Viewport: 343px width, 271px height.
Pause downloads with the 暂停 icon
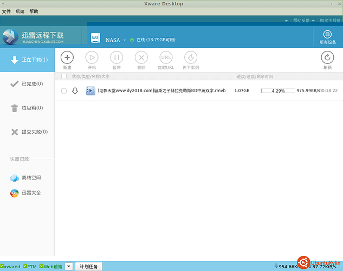click(x=117, y=57)
